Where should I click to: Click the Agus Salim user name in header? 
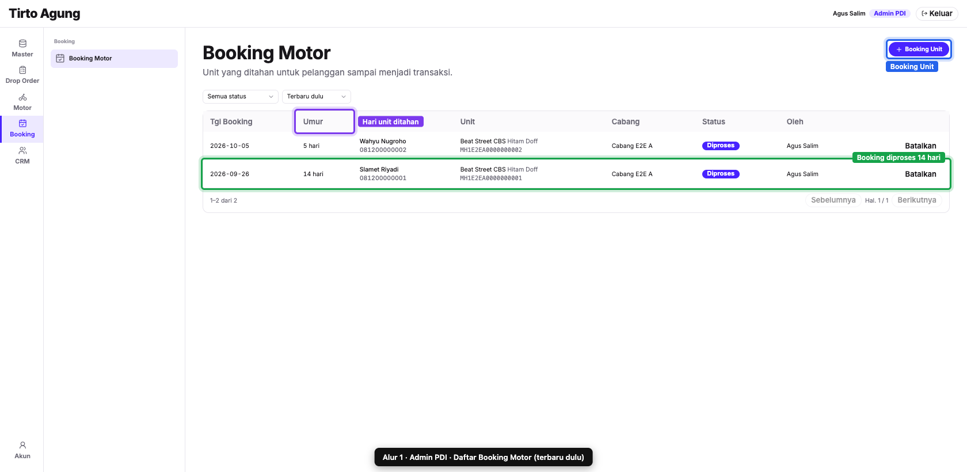click(x=849, y=13)
